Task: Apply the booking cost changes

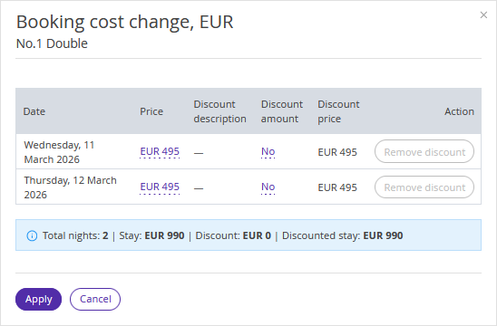Action: point(38,299)
